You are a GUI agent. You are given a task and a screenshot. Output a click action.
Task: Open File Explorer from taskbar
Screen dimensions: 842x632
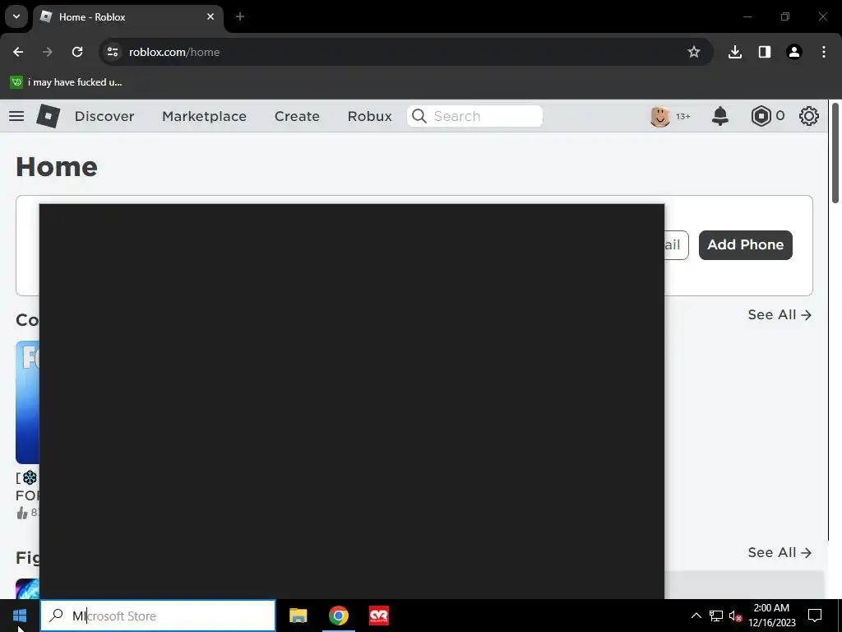coord(298,616)
